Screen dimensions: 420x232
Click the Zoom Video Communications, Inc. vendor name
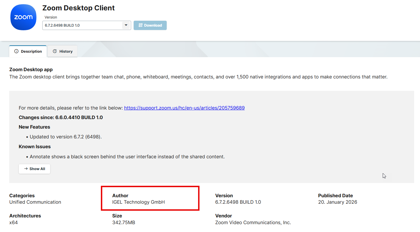click(253, 222)
